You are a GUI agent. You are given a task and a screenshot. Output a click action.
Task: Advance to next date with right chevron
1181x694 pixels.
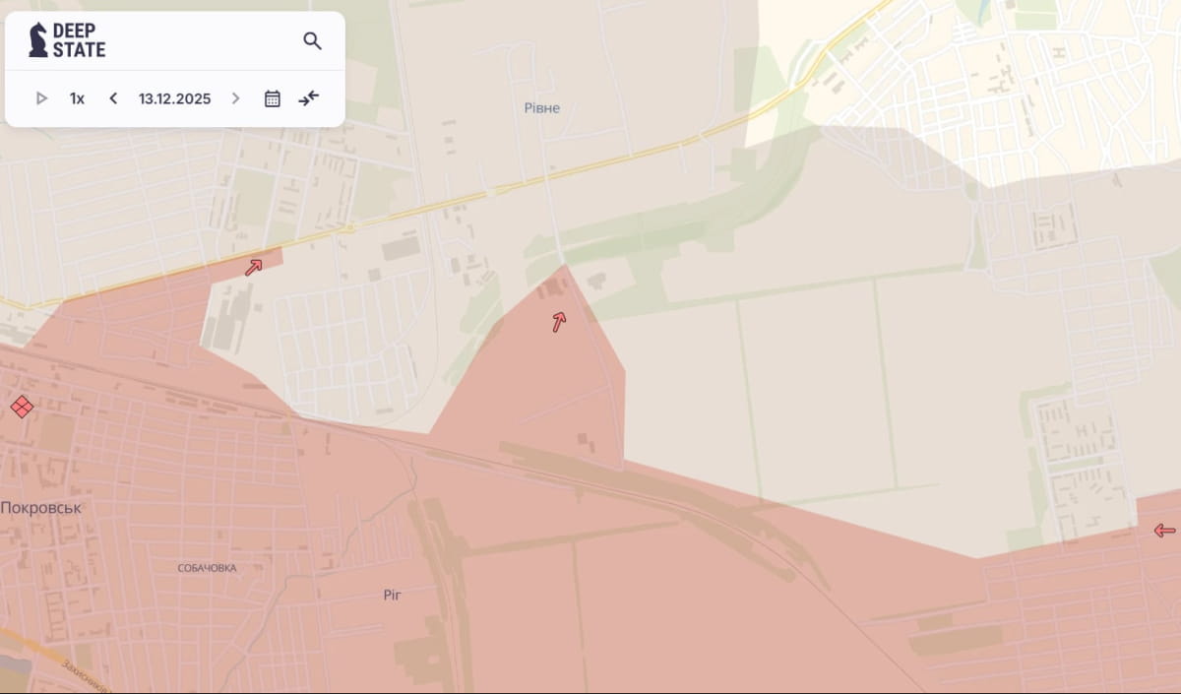(235, 98)
